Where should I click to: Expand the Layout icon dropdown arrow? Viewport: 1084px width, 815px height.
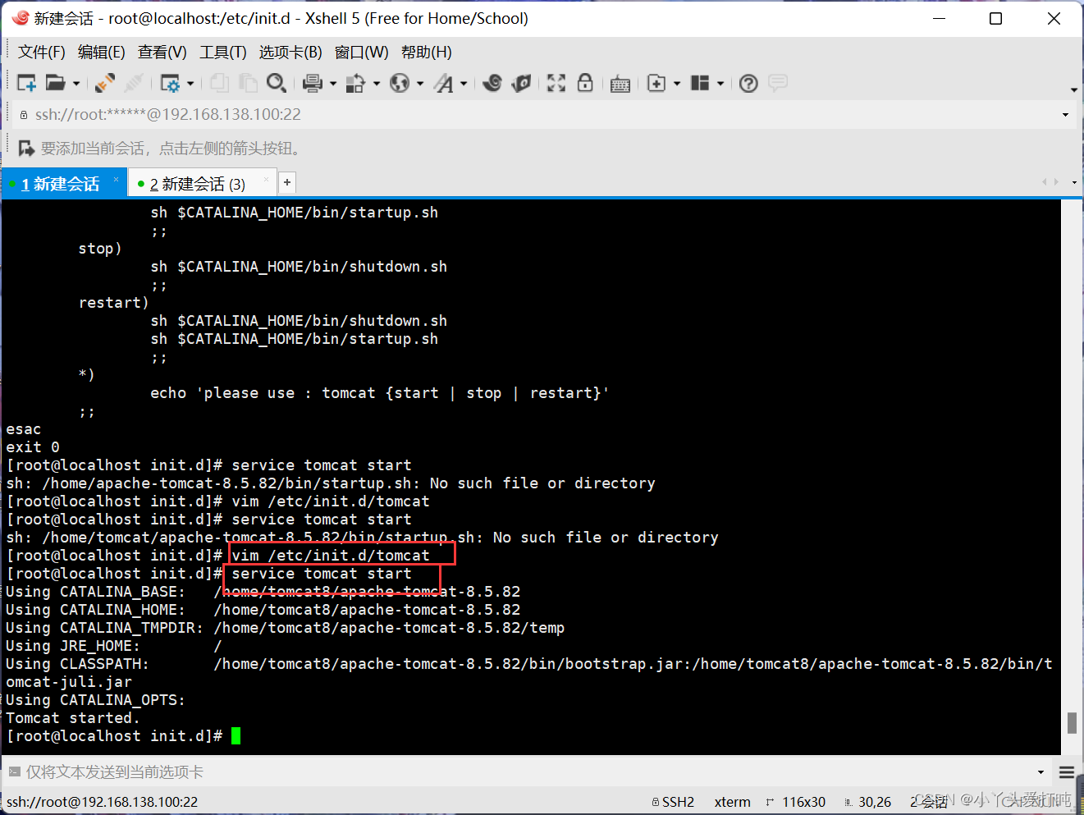(x=720, y=84)
